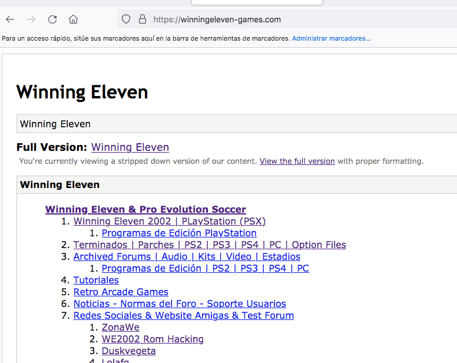
Task: Open Redes Sociales & Website Amigas link
Action: pos(184,315)
